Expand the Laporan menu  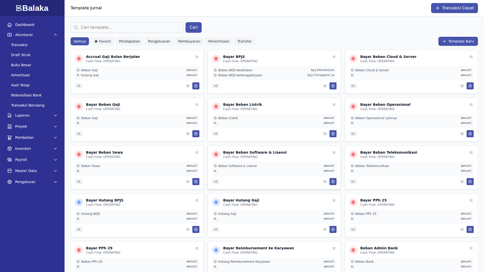(55, 115)
